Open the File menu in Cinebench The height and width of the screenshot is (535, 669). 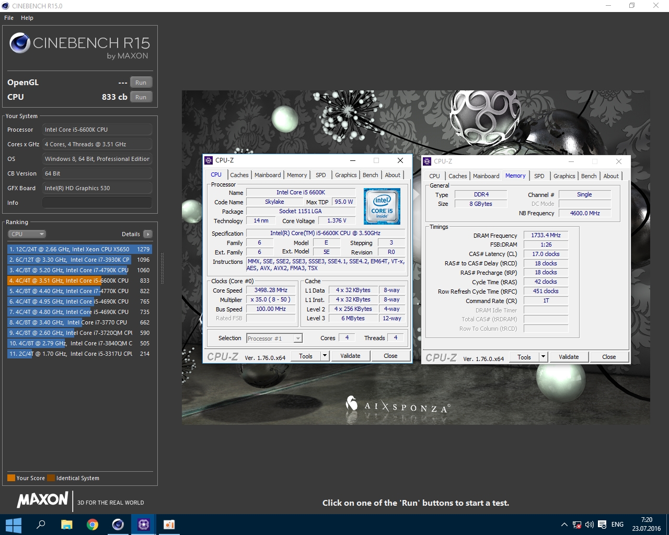(x=9, y=18)
